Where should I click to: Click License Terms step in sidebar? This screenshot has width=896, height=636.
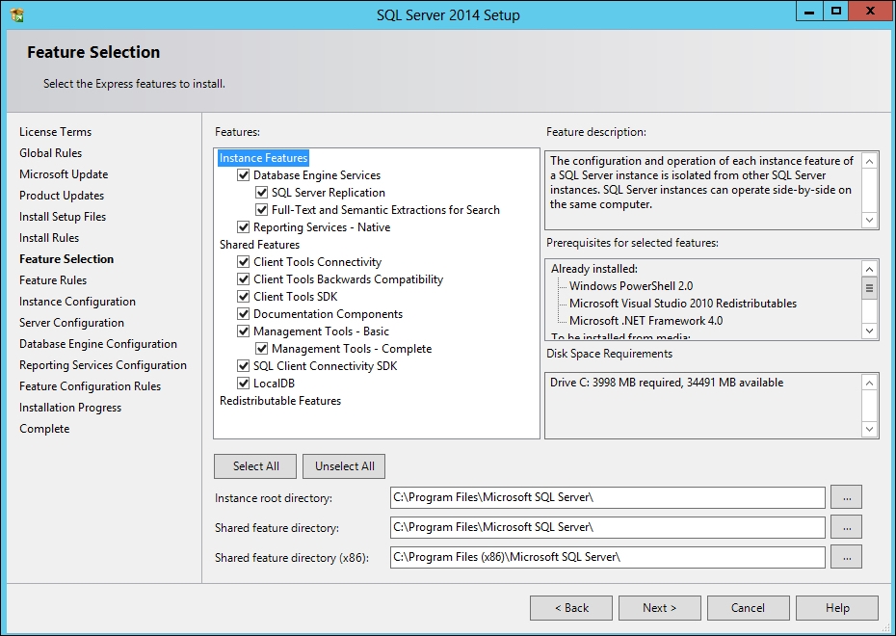point(56,132)
